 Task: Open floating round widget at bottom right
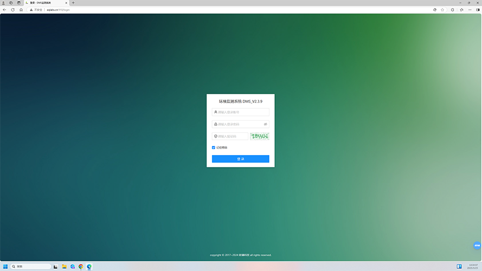477,246
